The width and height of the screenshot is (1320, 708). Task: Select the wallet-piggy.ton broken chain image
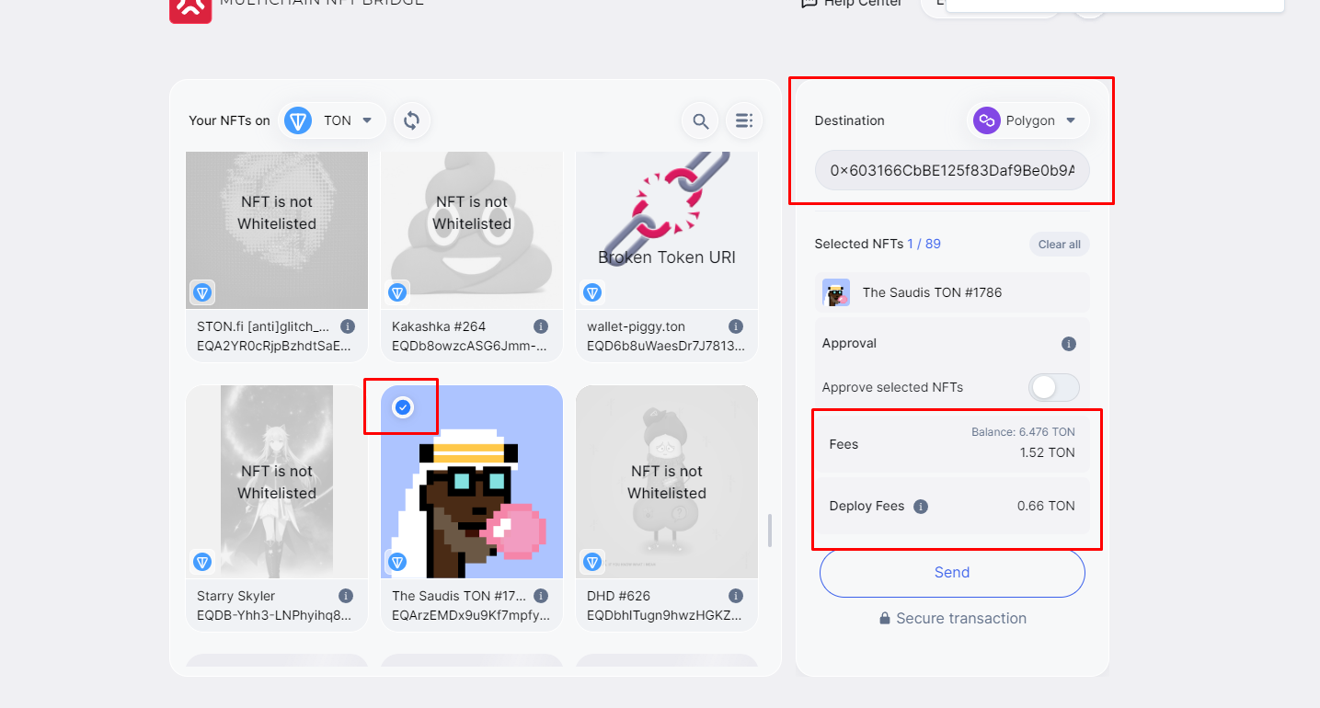coord(667,230)
